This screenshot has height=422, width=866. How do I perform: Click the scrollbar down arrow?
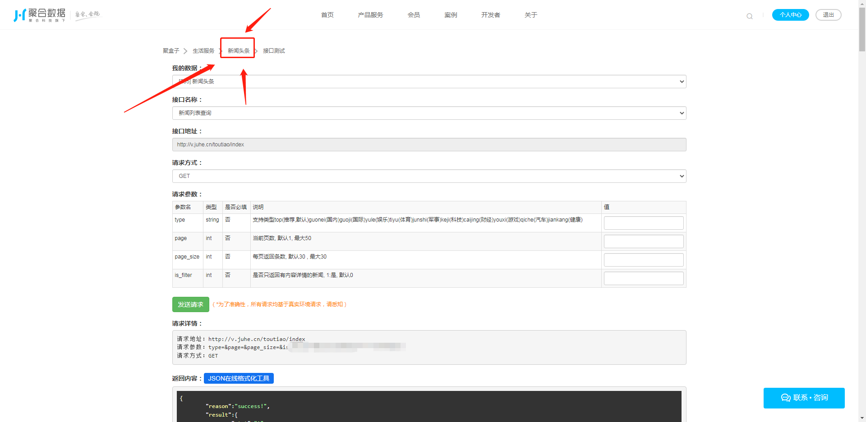coord(862,418)
